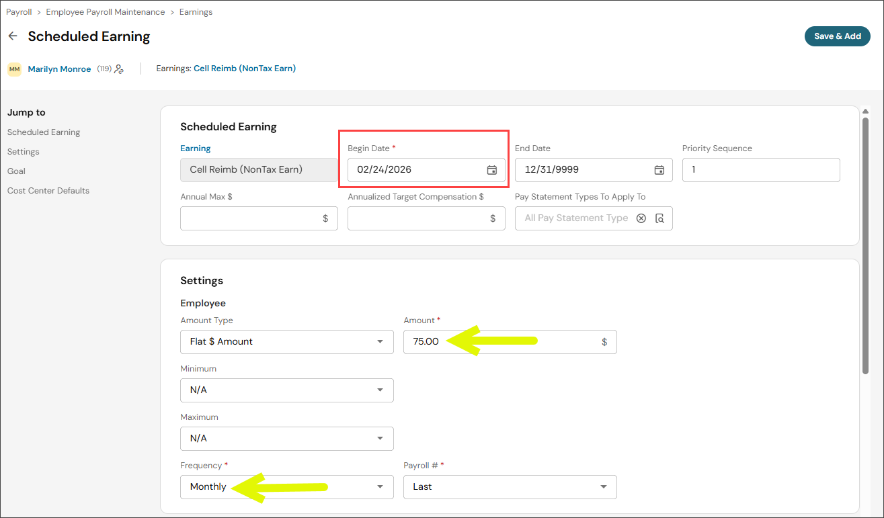Open Pay Statement Types lookup search
The width and height of the screenshot is (884, 518).
click(x=659, y=218)
